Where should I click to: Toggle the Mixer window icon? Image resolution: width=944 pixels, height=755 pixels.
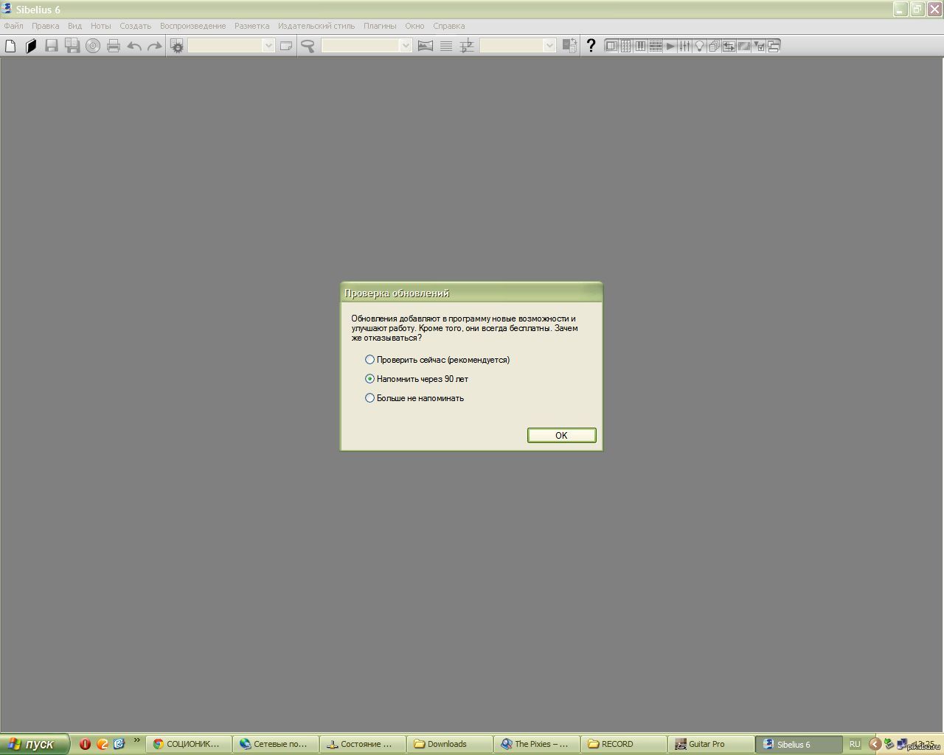(685, 46)
